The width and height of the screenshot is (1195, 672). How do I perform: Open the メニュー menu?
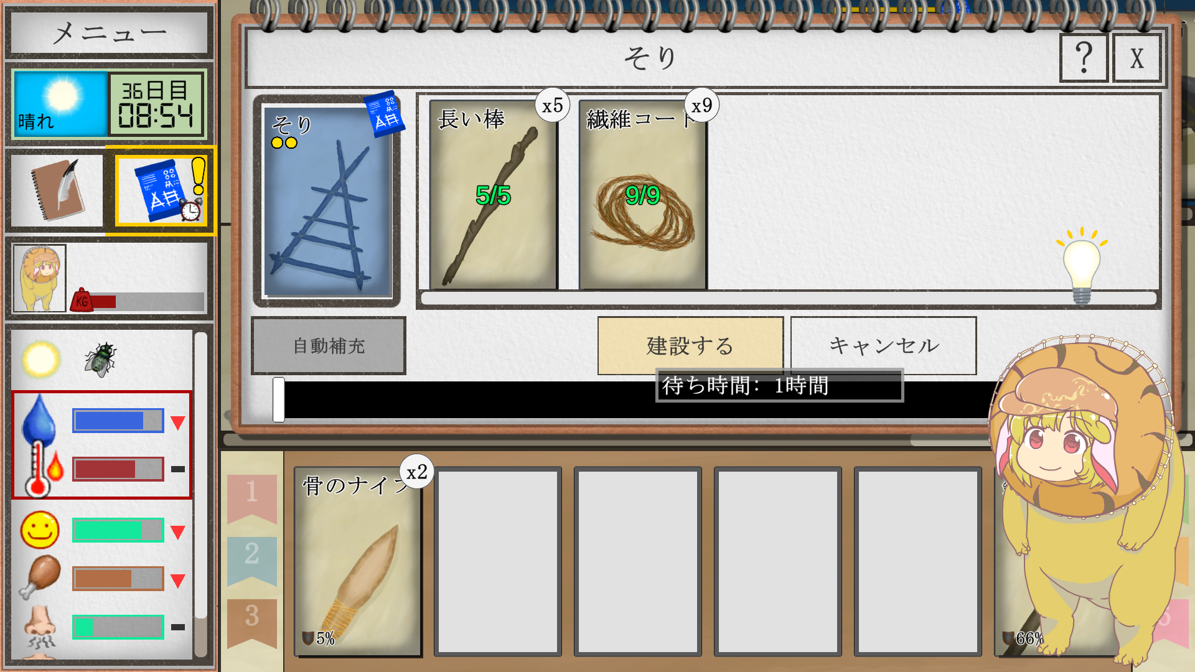109,32
